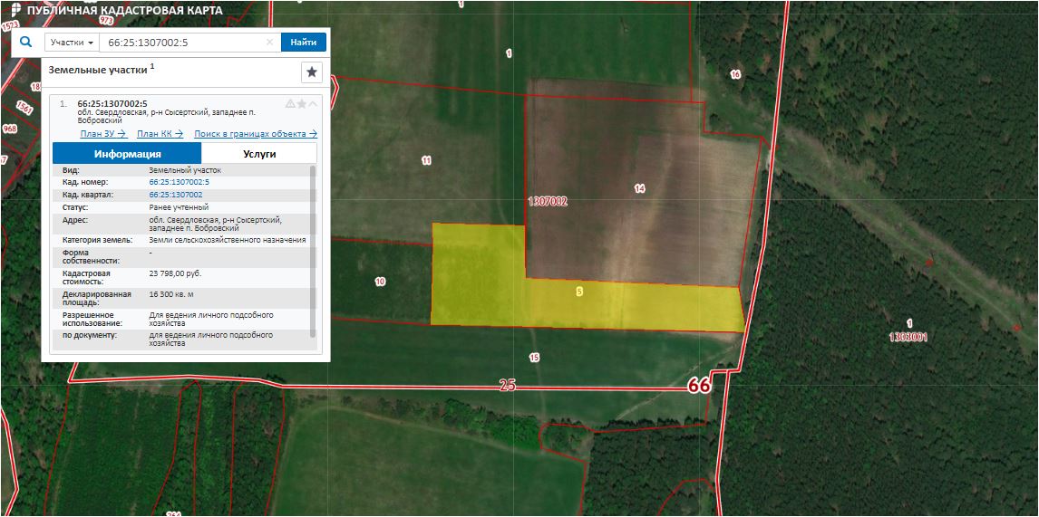Click the Публичная кадастровая карта logo icon
Screen dimensions: 1039x517
coord(14,11)
